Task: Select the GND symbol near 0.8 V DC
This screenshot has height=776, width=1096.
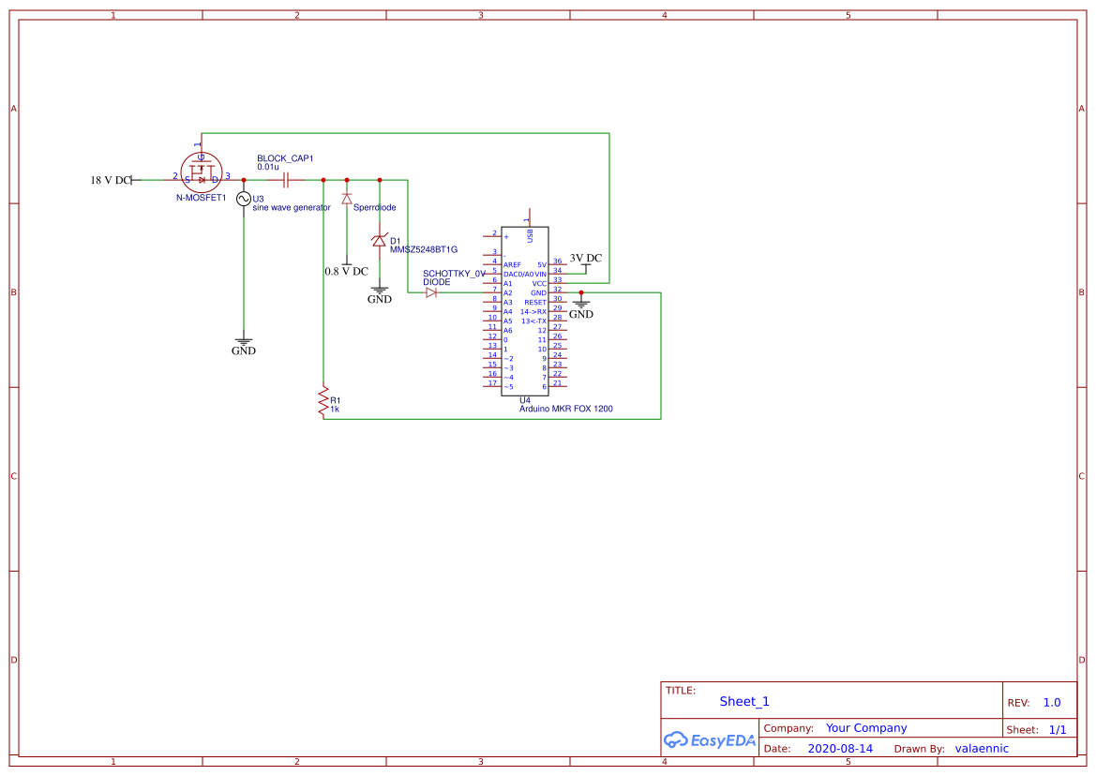Action: coord(379,289)
